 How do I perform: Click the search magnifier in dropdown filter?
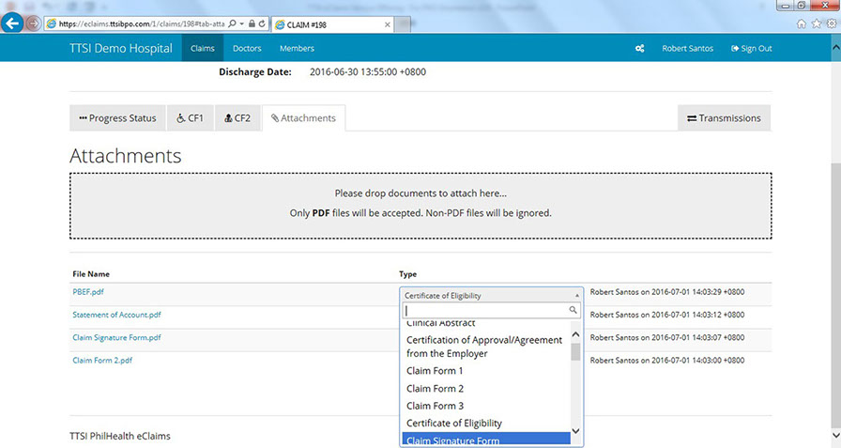coord(573,311)
